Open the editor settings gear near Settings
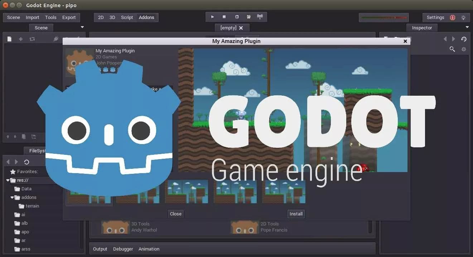 [464, 17]
